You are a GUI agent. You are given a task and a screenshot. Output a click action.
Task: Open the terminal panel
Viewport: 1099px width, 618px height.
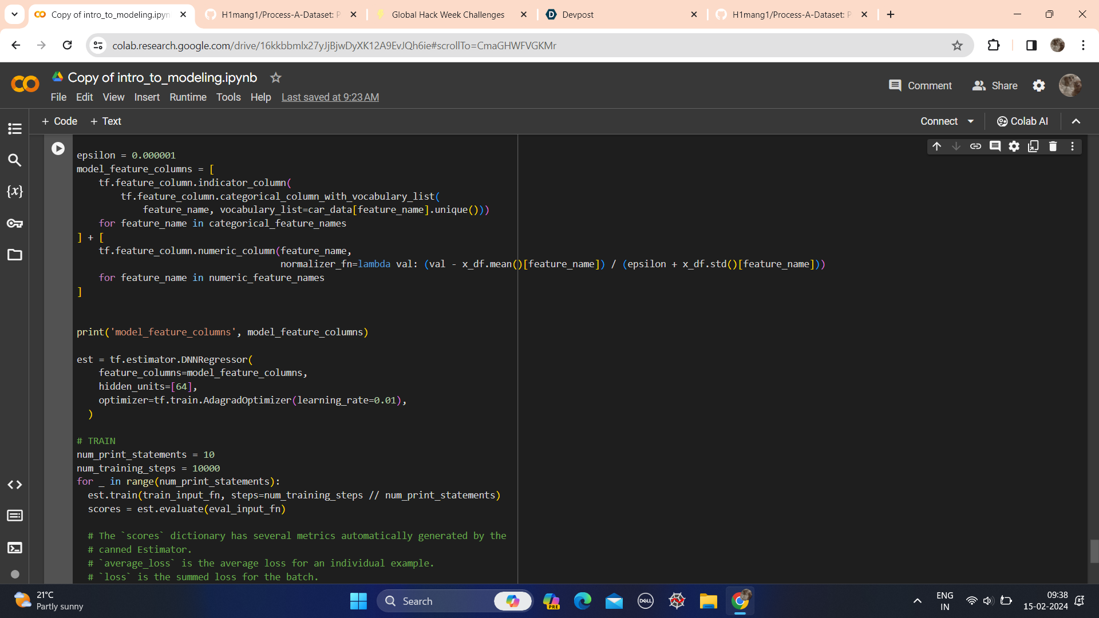click(x=15, y=548)
